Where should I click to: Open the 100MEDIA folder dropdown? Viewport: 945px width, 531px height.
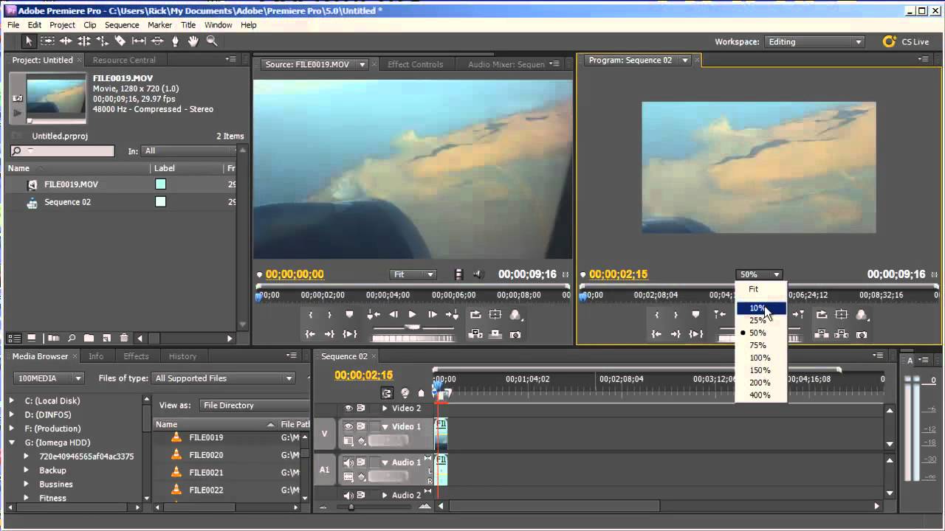(48, 378)
